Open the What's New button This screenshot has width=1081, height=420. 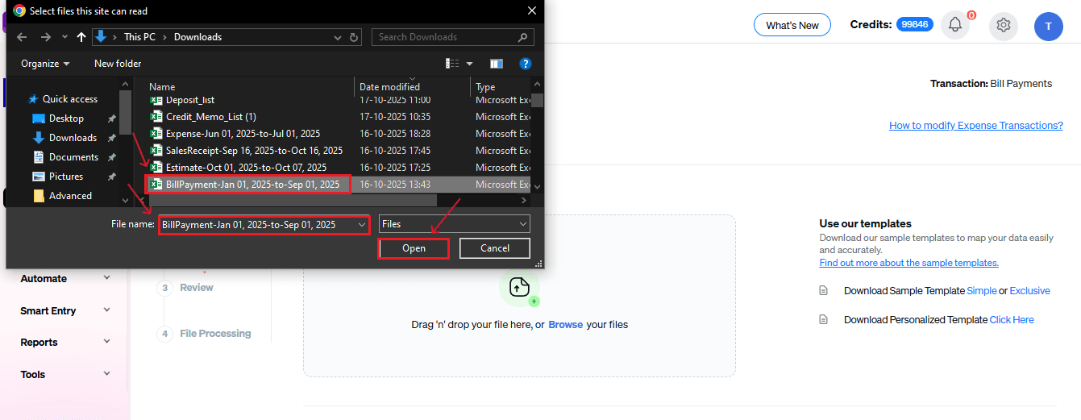792,25
